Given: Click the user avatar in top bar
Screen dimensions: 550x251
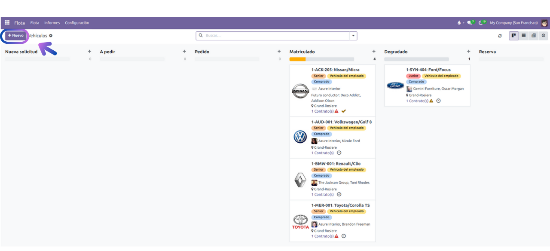Looking at the screenshot, I should pyautogui.click(x=544, y=23).
